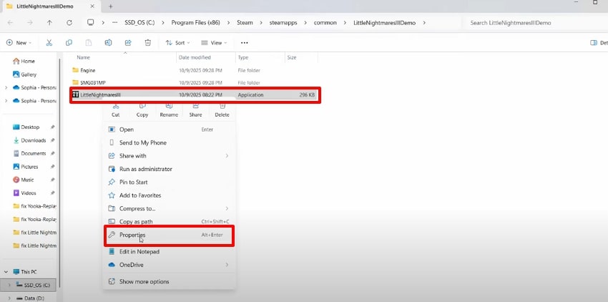Open the New item dropdown
Screen dimensions: 608x302
(x=19, y=43)
